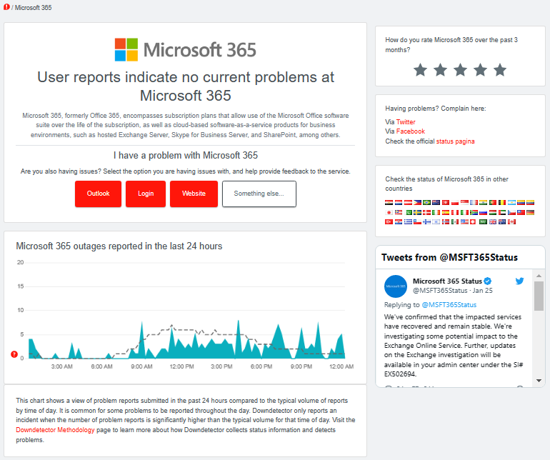Viewport: 550px width, 460px height.
Task: Choose the Saudi Arabia flag
Action: (484, 221)
